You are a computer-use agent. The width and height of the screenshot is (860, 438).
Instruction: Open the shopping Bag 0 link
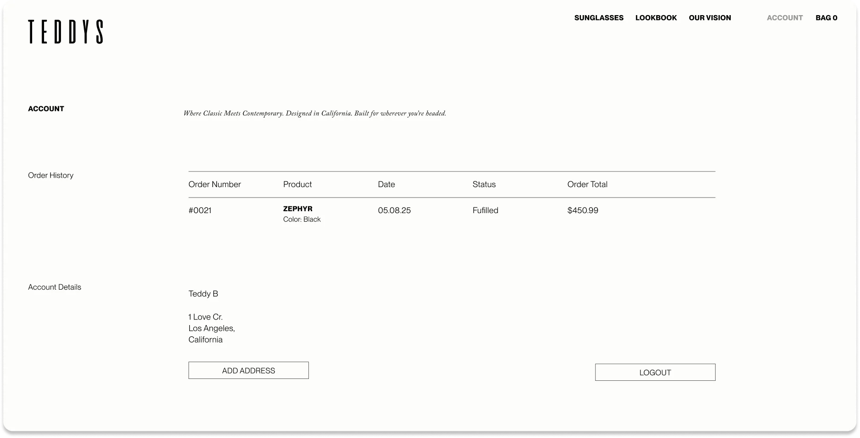tap(826, 18)
